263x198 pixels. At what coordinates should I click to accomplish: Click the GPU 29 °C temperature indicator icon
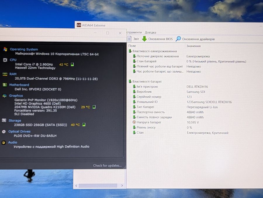(x=94, y=107)
